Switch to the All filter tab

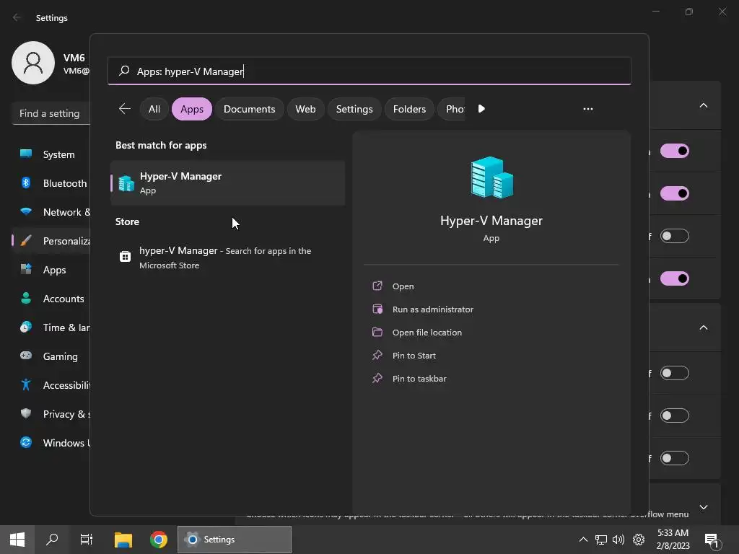click(154, 109)
